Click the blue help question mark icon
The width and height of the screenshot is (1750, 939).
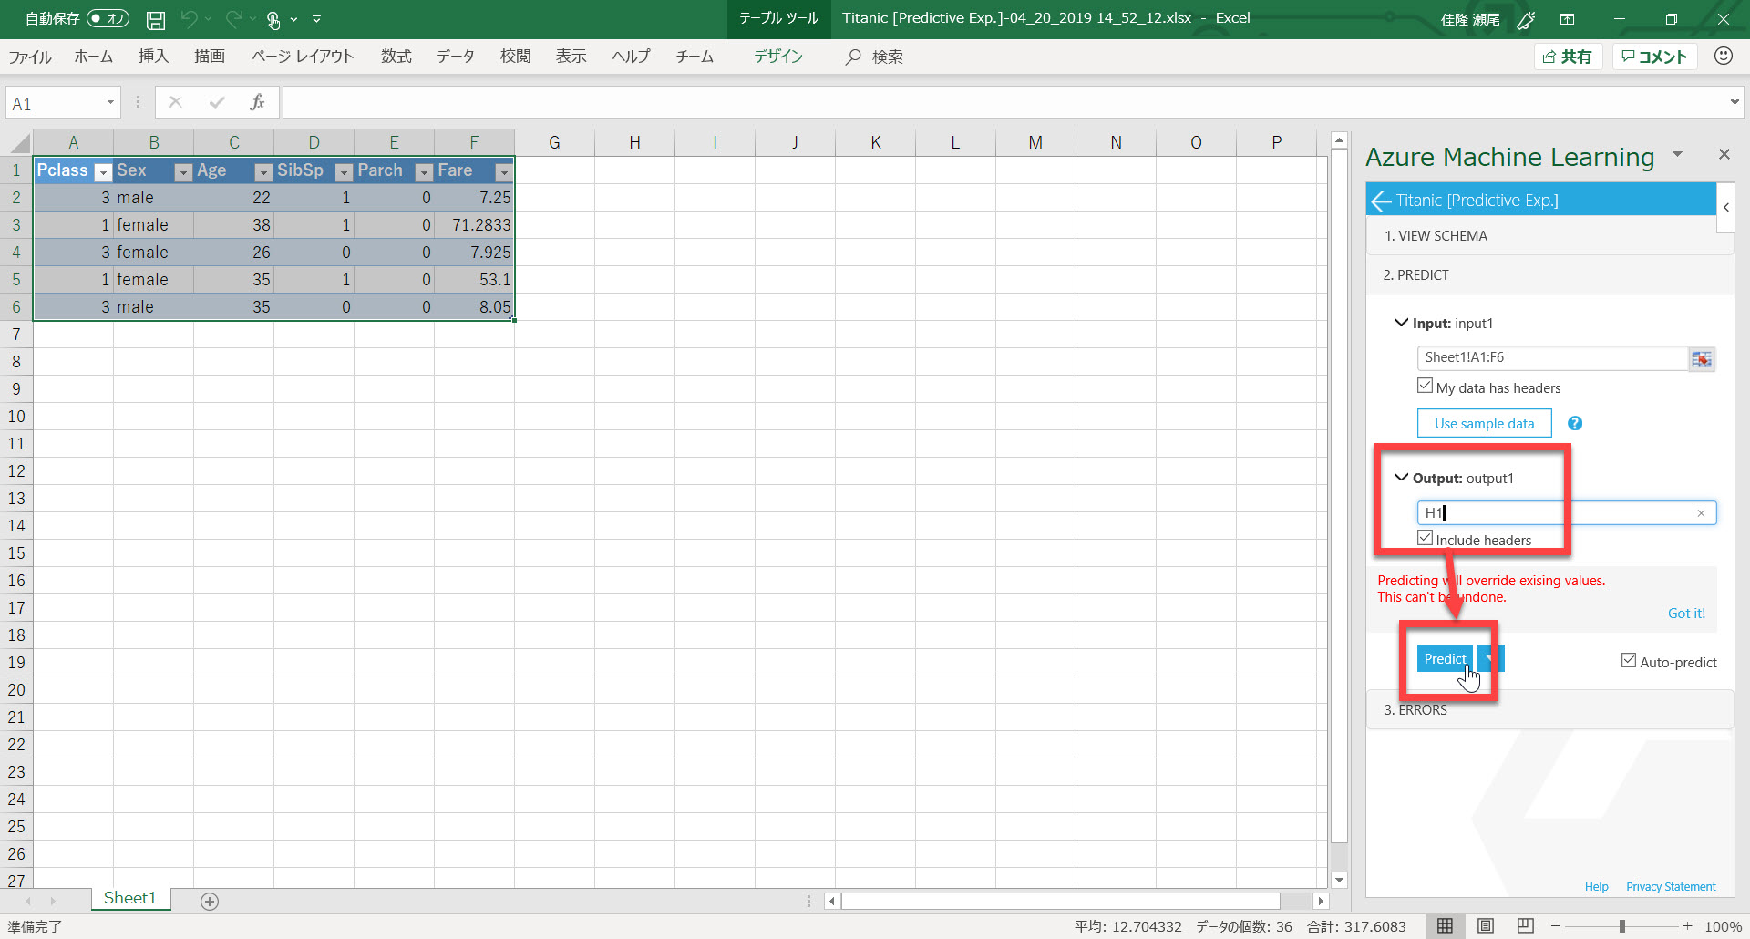(1574, 424)
